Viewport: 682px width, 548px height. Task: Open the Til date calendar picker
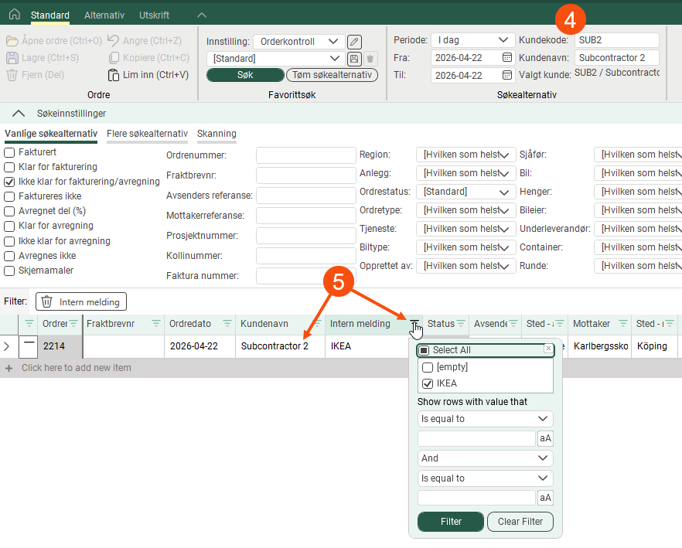(x=507, y=75)
